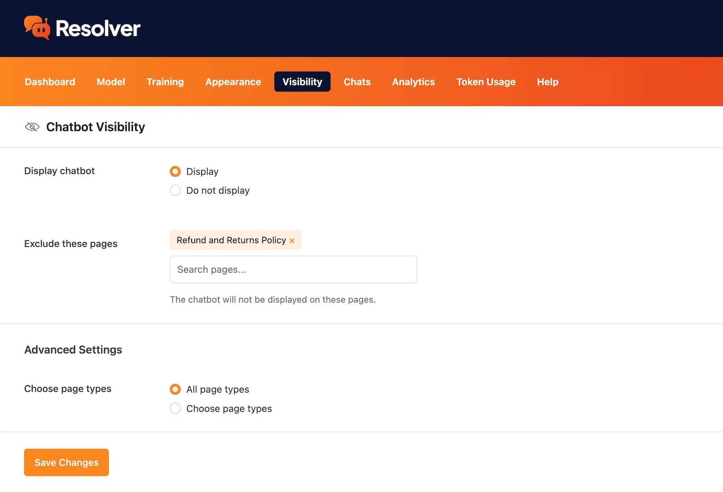Open the Token Usage tab
Image resolution: width=723 pixels, height=492 pixels.
pyautogui.click(x=486, y=82)
